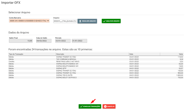This screenshot has height=111, width=193.
Task: Click the Data do Saldo field
Action: (x=44, y=41)
